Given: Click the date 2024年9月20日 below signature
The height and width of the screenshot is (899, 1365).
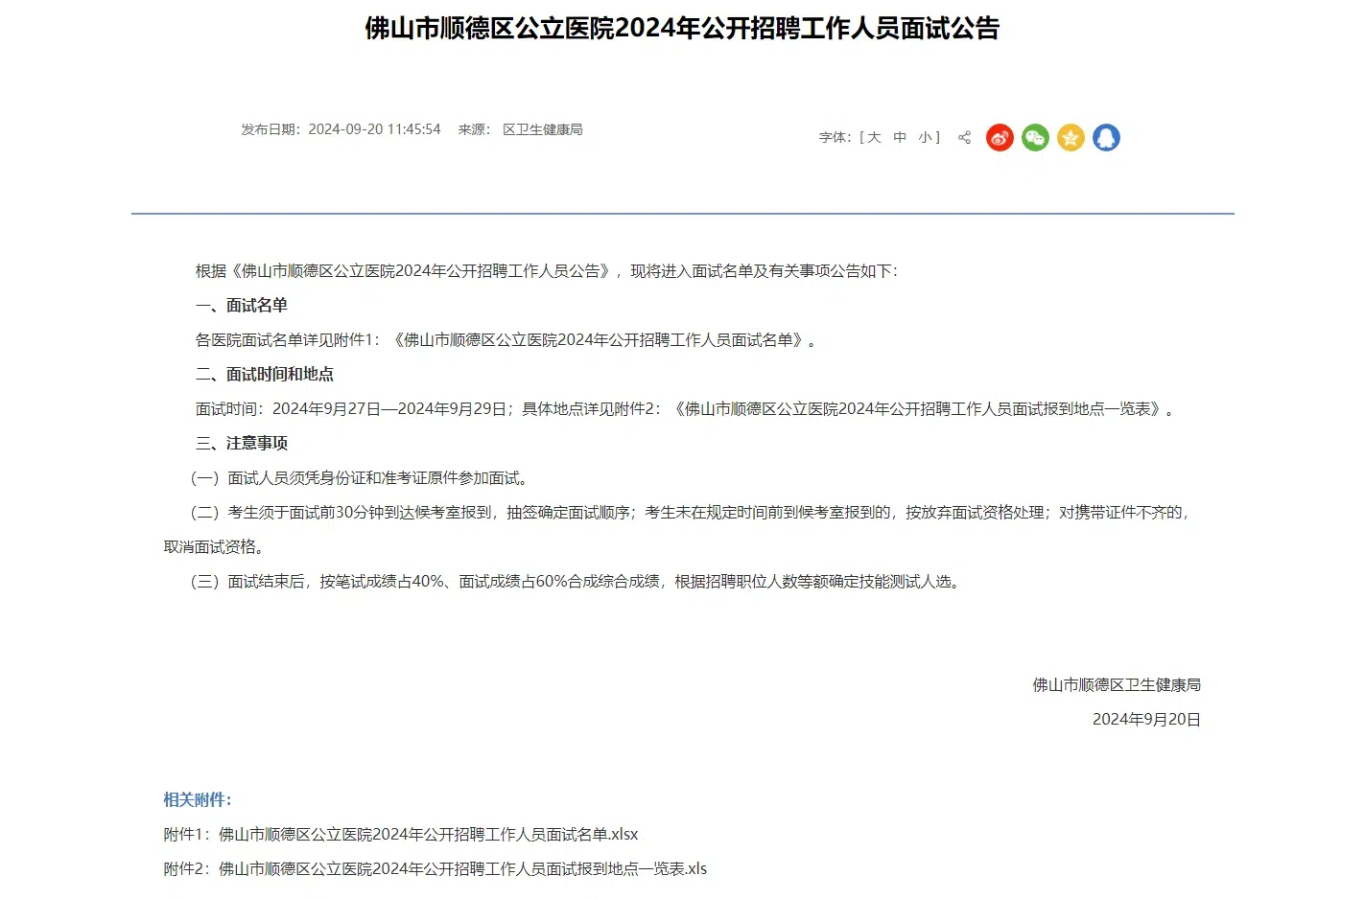Looking at the screenshot, I should [1145, 720].
